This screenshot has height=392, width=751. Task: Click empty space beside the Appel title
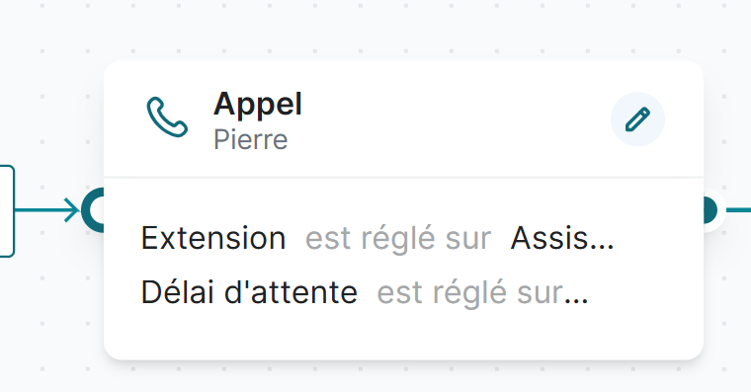[x=455, y=118]
